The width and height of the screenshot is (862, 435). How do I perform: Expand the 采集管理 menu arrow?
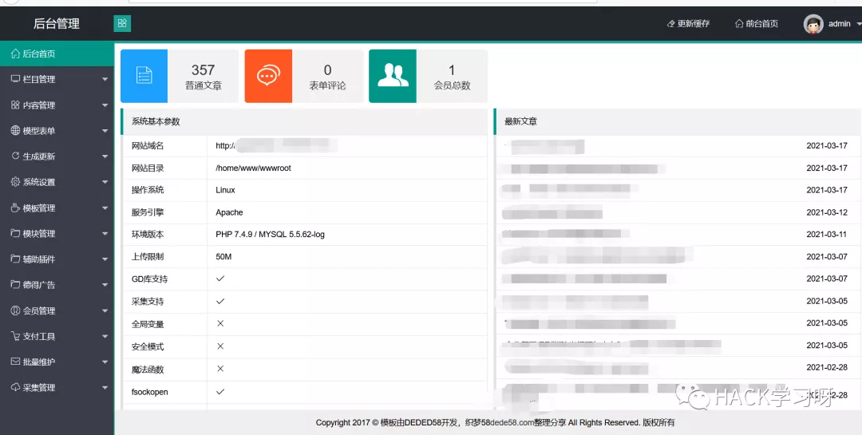[x=105, y=388]
